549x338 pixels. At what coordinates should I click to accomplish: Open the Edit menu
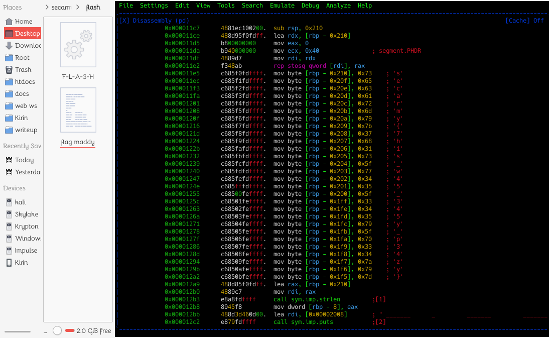[182, 6]
